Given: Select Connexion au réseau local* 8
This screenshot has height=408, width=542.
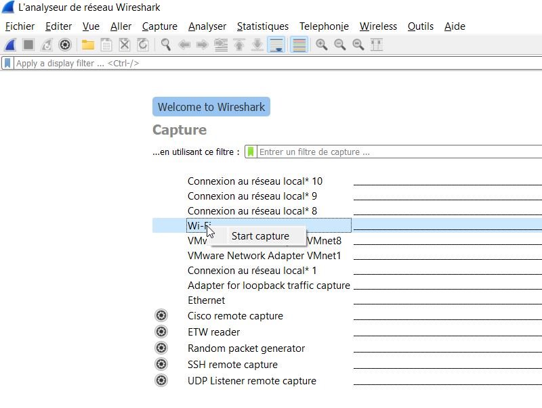Looking at the screenshot, I should coord(252,211).
